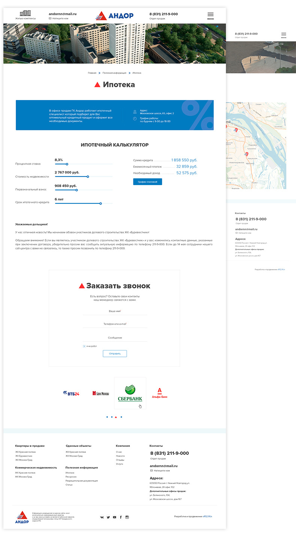The image size is (296, 536).
Task: Adjust the Срок ипотечного кредита slider handle
Action: (x=100, y=203)
